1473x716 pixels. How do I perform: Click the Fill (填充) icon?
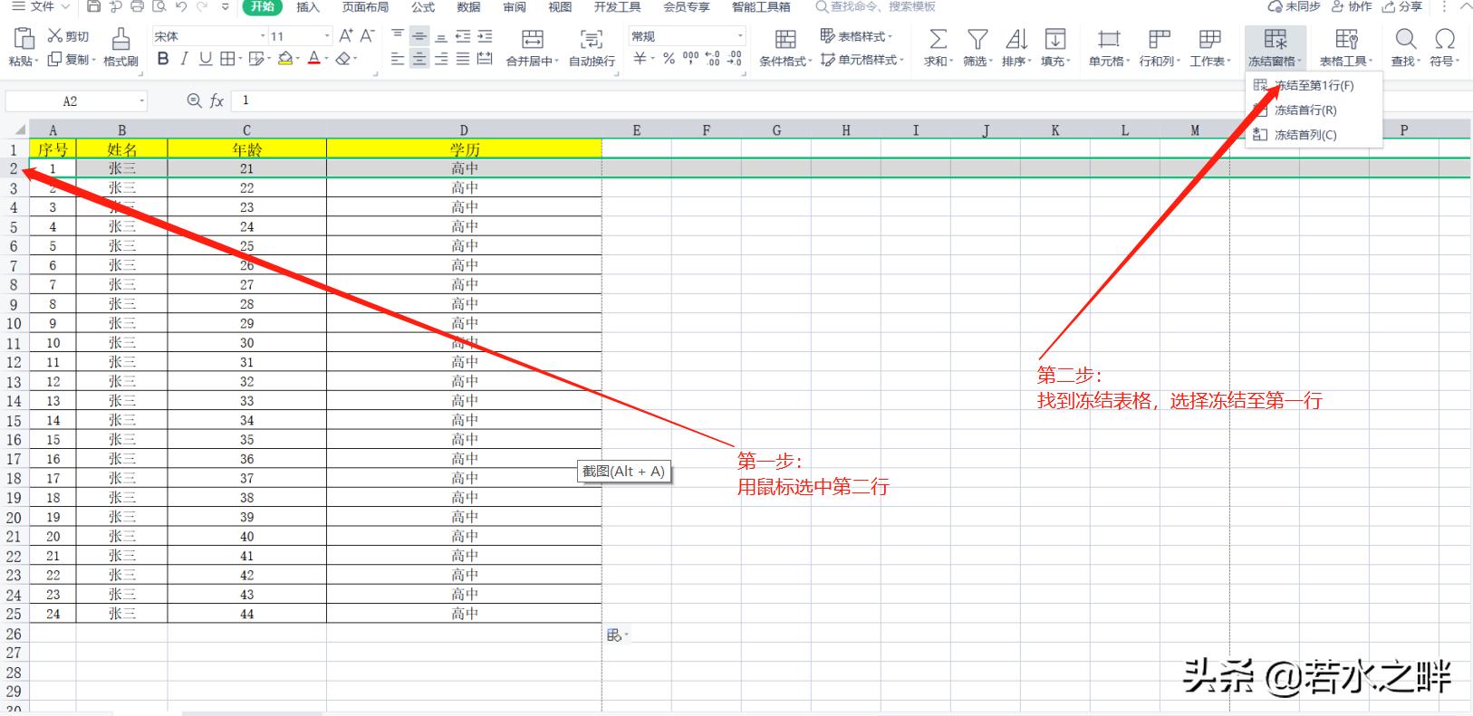pos(1055,39)
